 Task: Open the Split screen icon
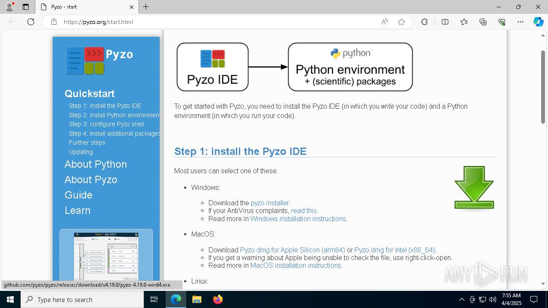click(445, 22)
